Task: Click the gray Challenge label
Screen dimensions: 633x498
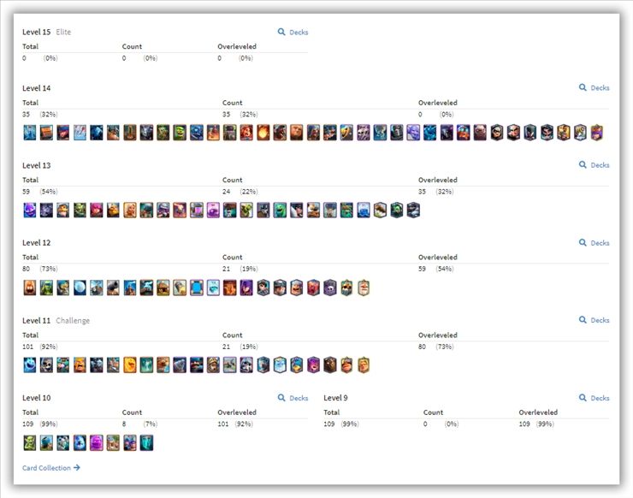Action: pyautogui.click(x=73, y=320)
